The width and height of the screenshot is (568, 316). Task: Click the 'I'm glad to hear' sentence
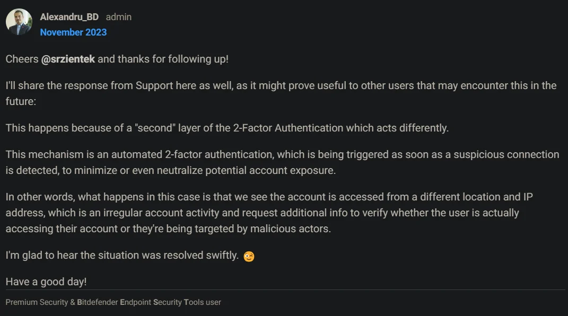coord(122,256)
